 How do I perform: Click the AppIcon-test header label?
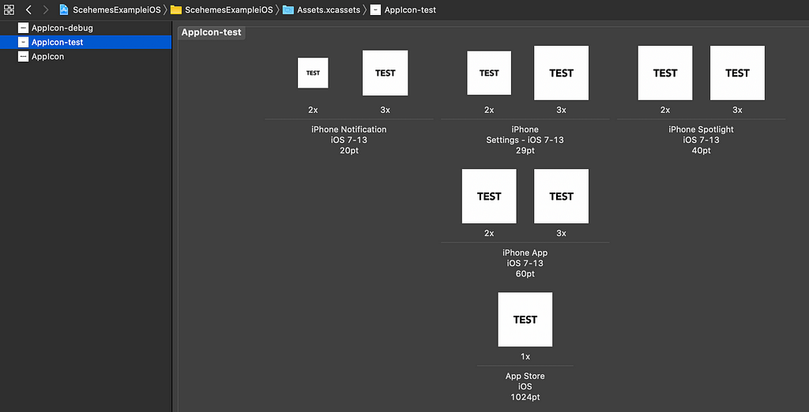point(212,32)
